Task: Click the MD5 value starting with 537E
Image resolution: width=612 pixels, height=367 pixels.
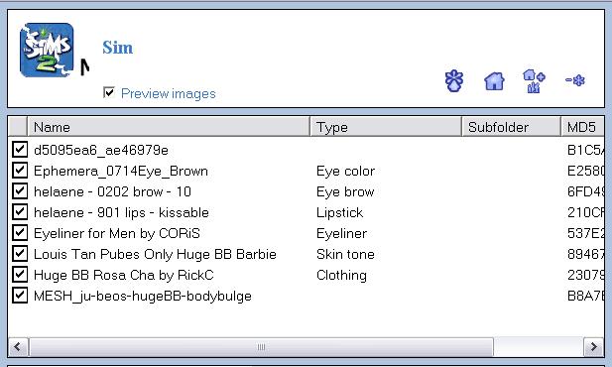Action: (585, 233)
